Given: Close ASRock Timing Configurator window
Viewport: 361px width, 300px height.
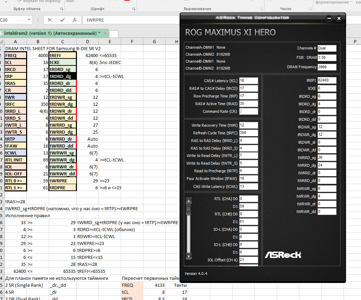Looking at the screenshot, I should pyautogui.click(x=339, y=18).
